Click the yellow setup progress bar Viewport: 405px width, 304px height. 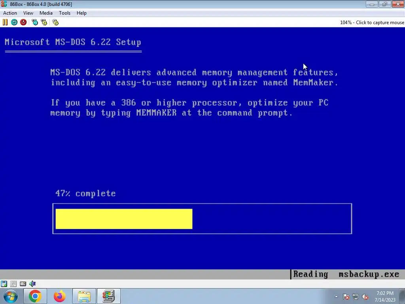(x=124, y=218)
